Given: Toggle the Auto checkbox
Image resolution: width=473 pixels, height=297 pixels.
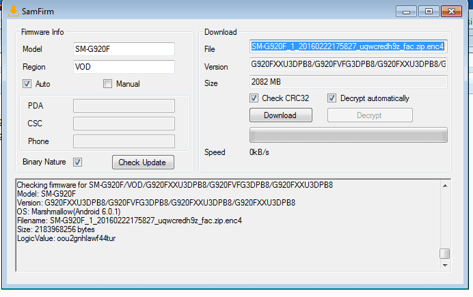Looking at the screenshot, I should 27,84.
